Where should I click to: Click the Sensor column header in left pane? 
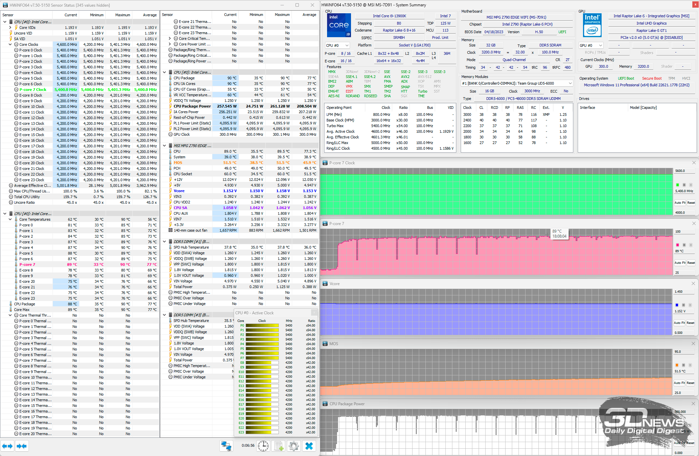pyautogui.click(x=27, y=15)
